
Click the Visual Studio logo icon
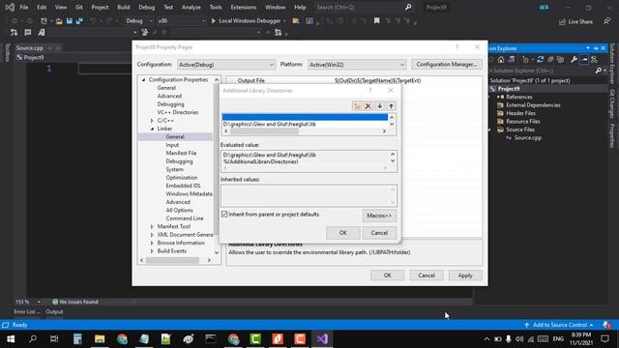click(x=10, y=7)
